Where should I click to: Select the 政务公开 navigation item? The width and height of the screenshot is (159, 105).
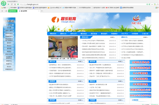click(73, 34)
